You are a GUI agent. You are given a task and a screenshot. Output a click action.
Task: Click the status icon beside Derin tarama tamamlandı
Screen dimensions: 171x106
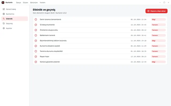click(x=36, y=19)
